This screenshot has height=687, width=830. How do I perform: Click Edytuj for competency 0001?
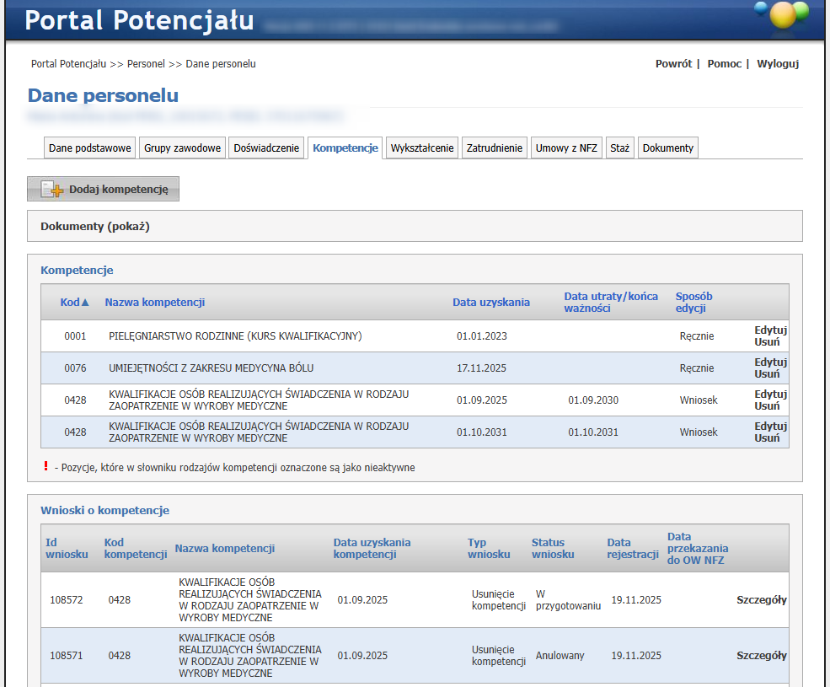point(770,330)
